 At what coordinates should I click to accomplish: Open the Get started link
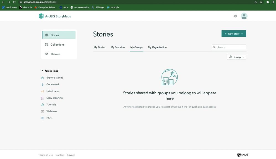click(x=53, y=84)
